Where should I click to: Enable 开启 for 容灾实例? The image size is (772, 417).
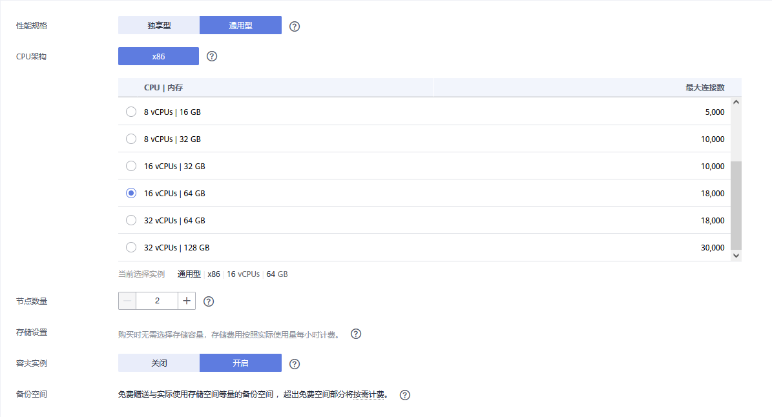pos(240,363)
